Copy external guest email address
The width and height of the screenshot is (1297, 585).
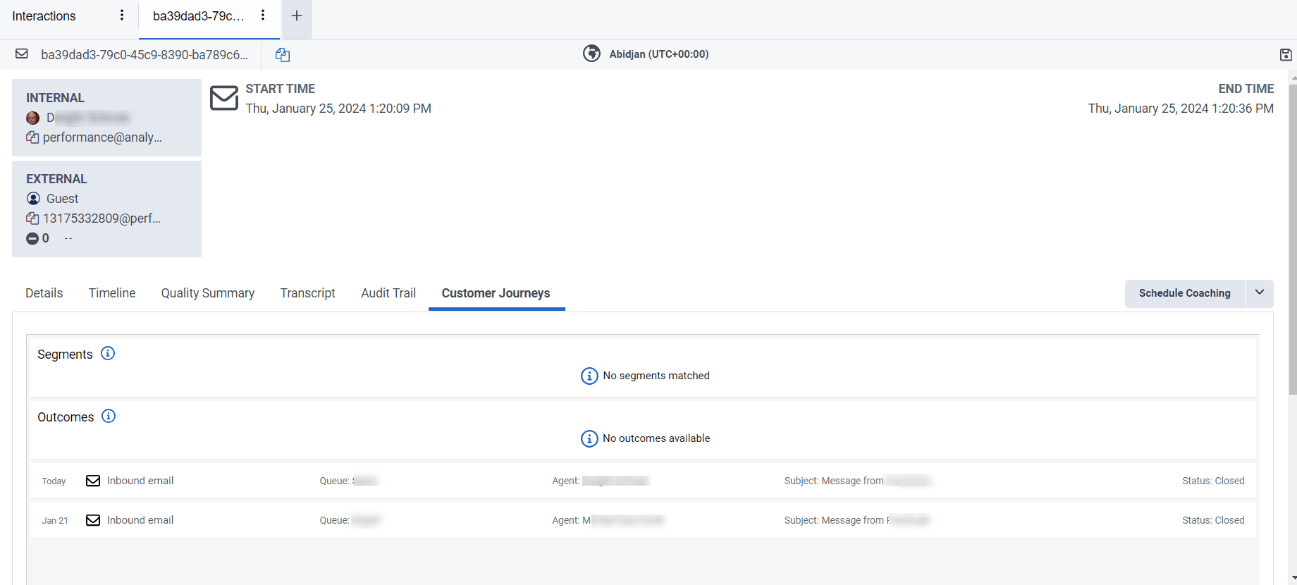click(x=32, y=218)
